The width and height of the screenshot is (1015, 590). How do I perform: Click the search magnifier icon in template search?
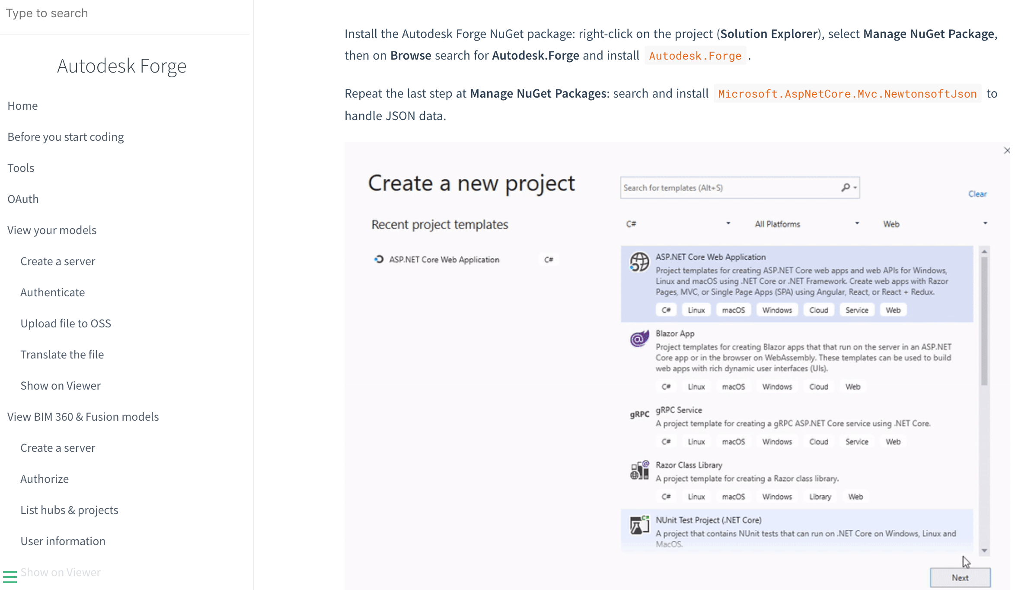[x=846, y=187]
